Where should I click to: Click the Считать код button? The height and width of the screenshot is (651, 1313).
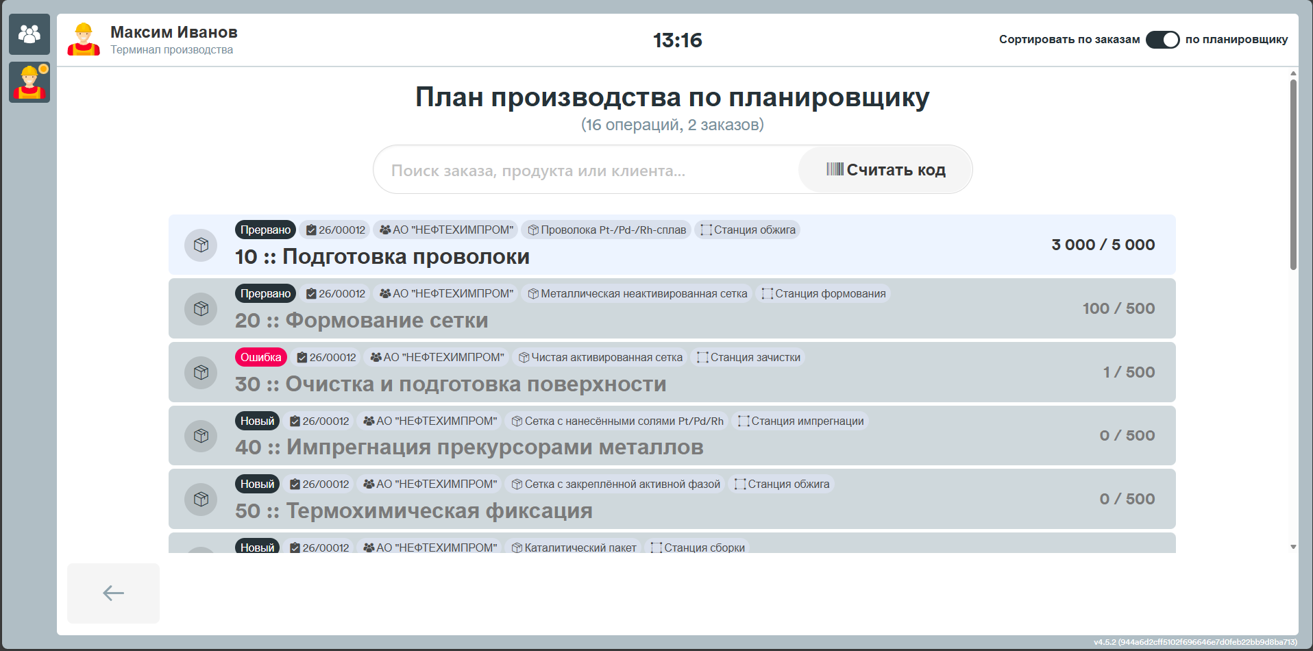885,169
